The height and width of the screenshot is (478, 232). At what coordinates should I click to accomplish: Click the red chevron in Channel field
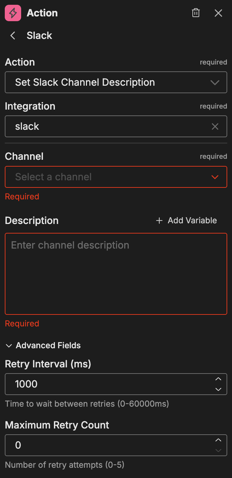(x=215, y=177)
